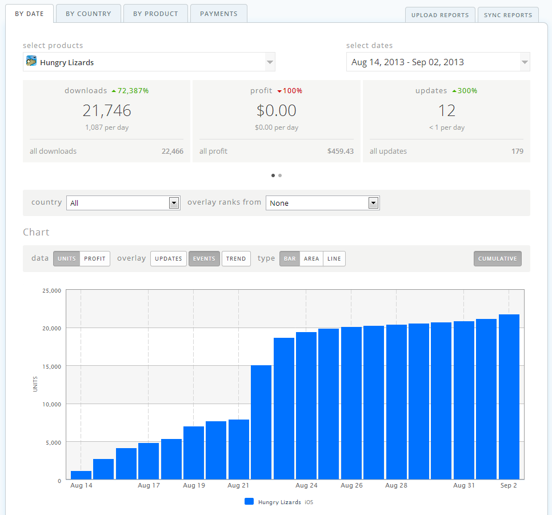
Task: Set chart type to Bar
Action: (x=290, y=258)
